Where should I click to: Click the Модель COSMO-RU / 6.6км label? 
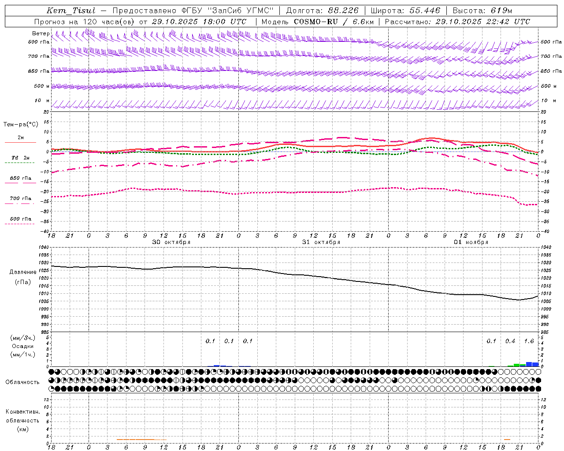tap(318, 22)
